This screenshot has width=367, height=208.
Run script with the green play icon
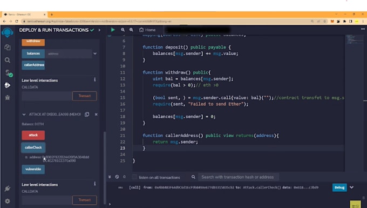point(113,30)
